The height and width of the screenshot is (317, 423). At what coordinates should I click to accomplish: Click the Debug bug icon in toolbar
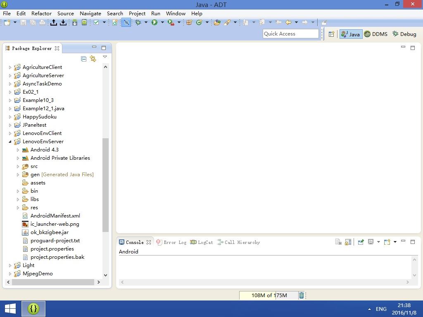[138, 23]
